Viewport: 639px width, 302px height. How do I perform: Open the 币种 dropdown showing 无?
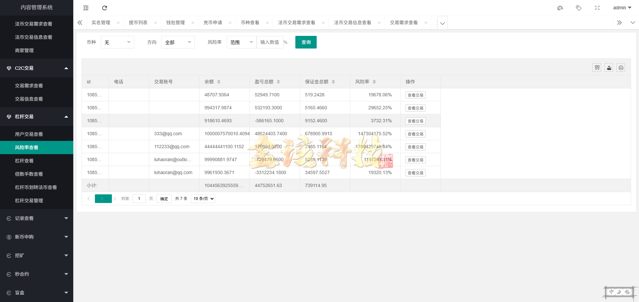point(117,42)
